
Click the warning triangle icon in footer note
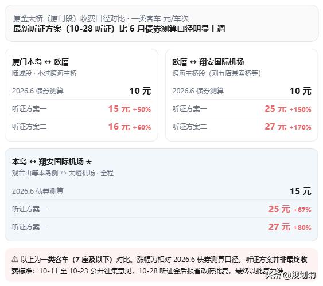tap(15, 259)
